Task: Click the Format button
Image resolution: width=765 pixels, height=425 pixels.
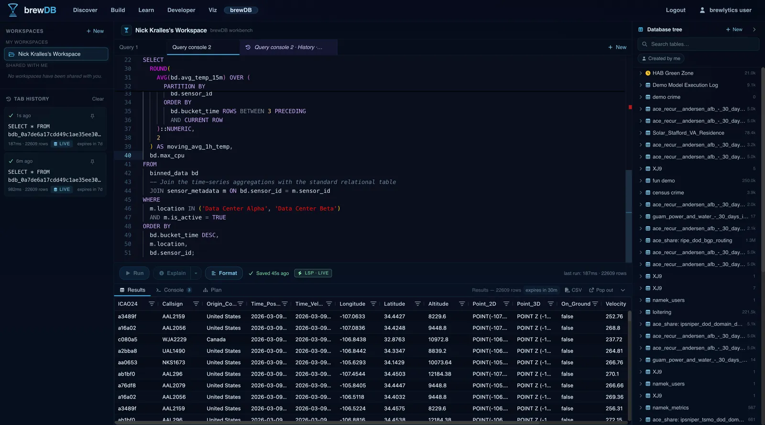Action: pos(224,273)
